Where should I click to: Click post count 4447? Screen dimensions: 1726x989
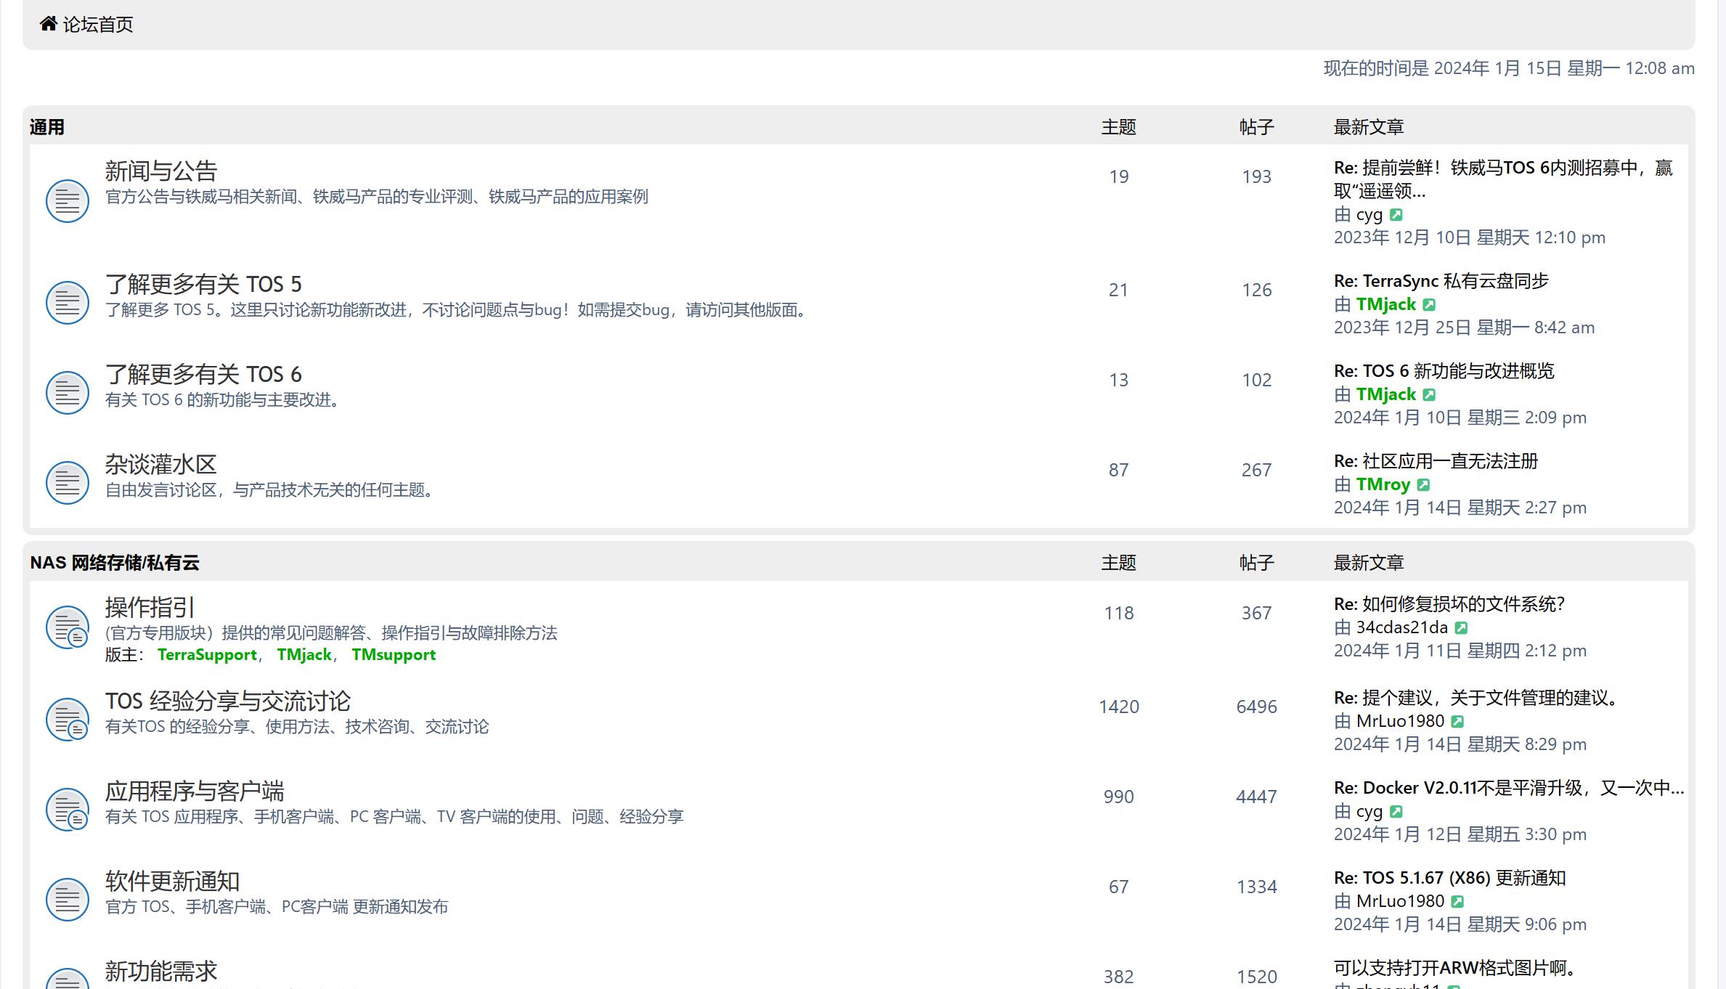pyautogui.click(x=1257, y=797)
